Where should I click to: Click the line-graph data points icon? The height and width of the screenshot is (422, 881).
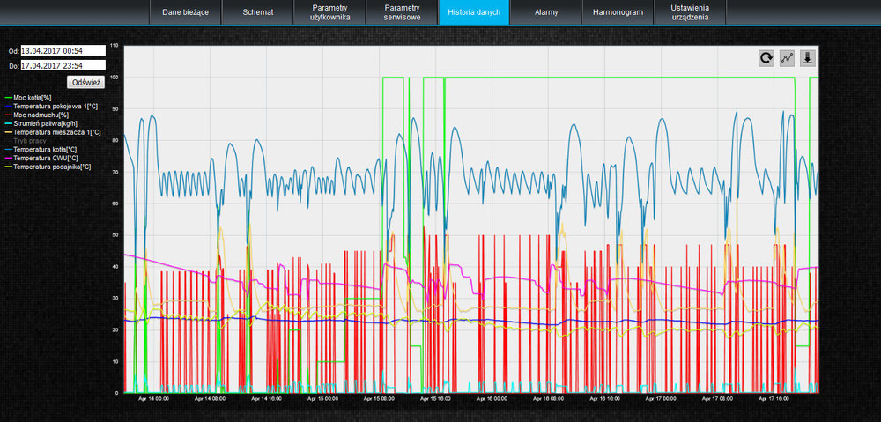788,58
